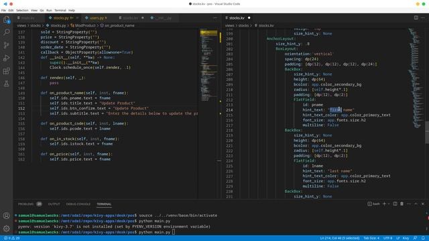This screenshot has height=241, width=429.
Task: Open the Selection menu
Action: 22,11
